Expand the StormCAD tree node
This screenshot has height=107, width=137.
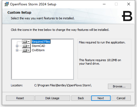coord(17,46)
